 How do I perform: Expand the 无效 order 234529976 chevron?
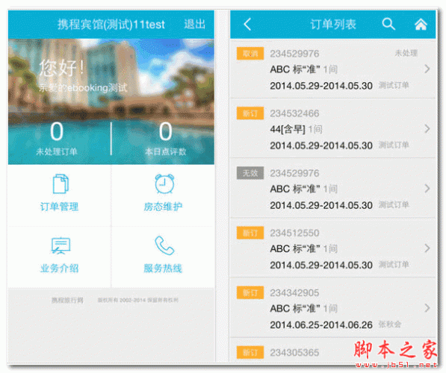point(427,188)
